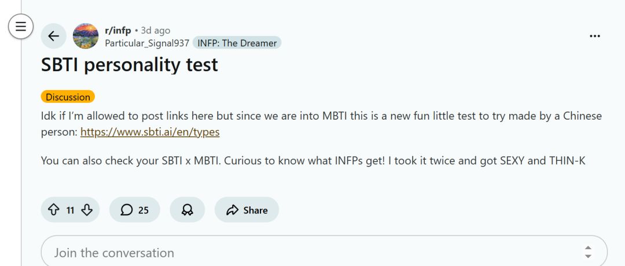This screenshot has height=266, width=625.
Task: Click the post vote count 11
Action: (70, 210)
